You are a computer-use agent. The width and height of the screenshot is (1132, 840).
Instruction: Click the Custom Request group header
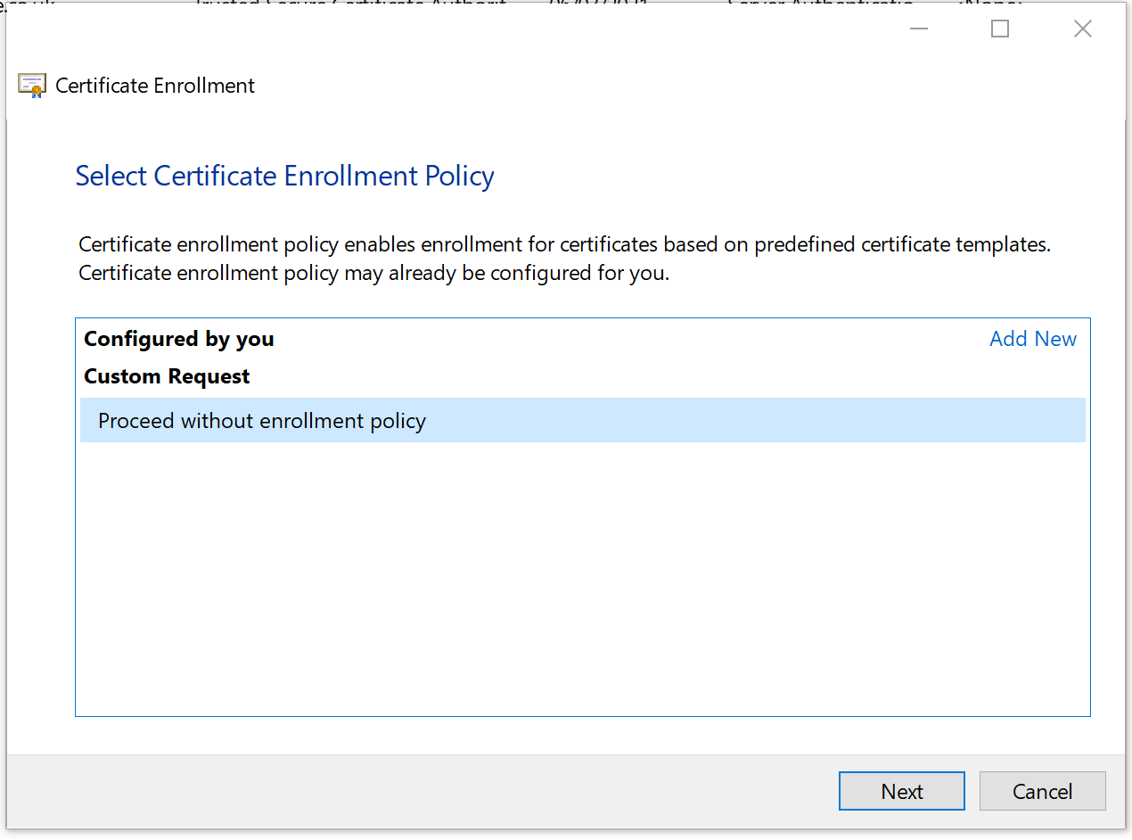166,376
